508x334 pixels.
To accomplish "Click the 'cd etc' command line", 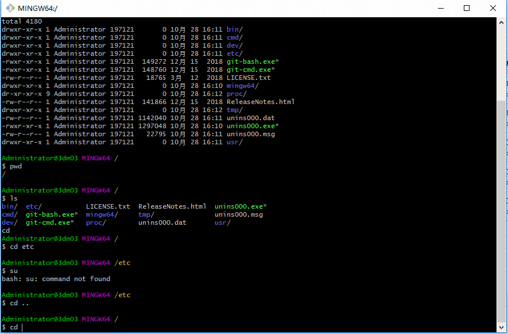I will pyautogui.click(x=22, y=247).
